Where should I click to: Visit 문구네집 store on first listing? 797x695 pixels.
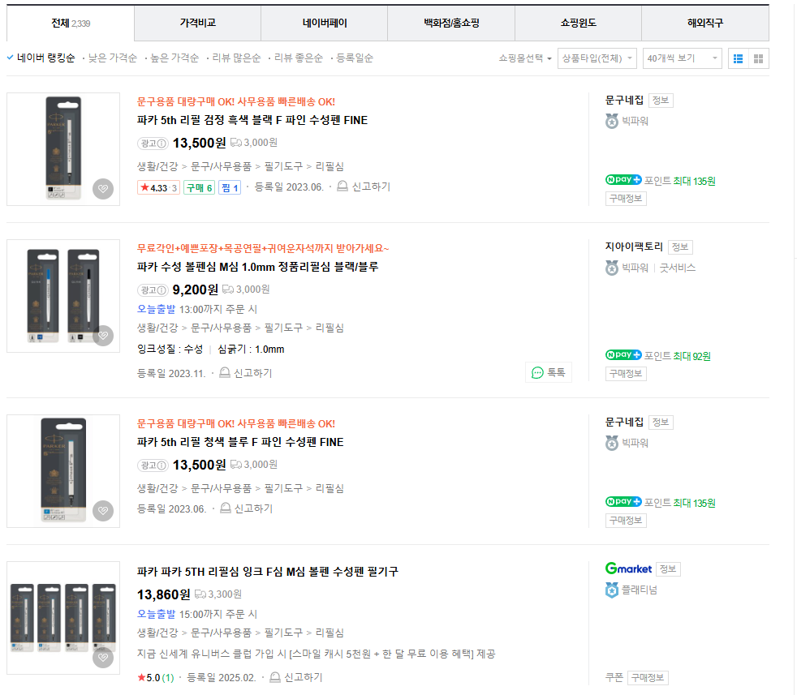pyautogui.click(x=624, y=101)
